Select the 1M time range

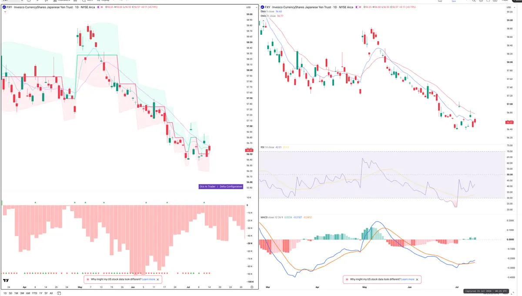coord(16,293)
